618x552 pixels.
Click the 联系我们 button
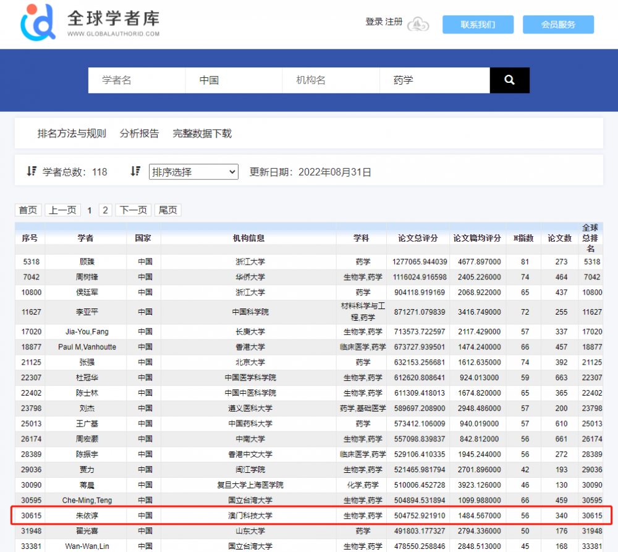click(x=478, y=25)
